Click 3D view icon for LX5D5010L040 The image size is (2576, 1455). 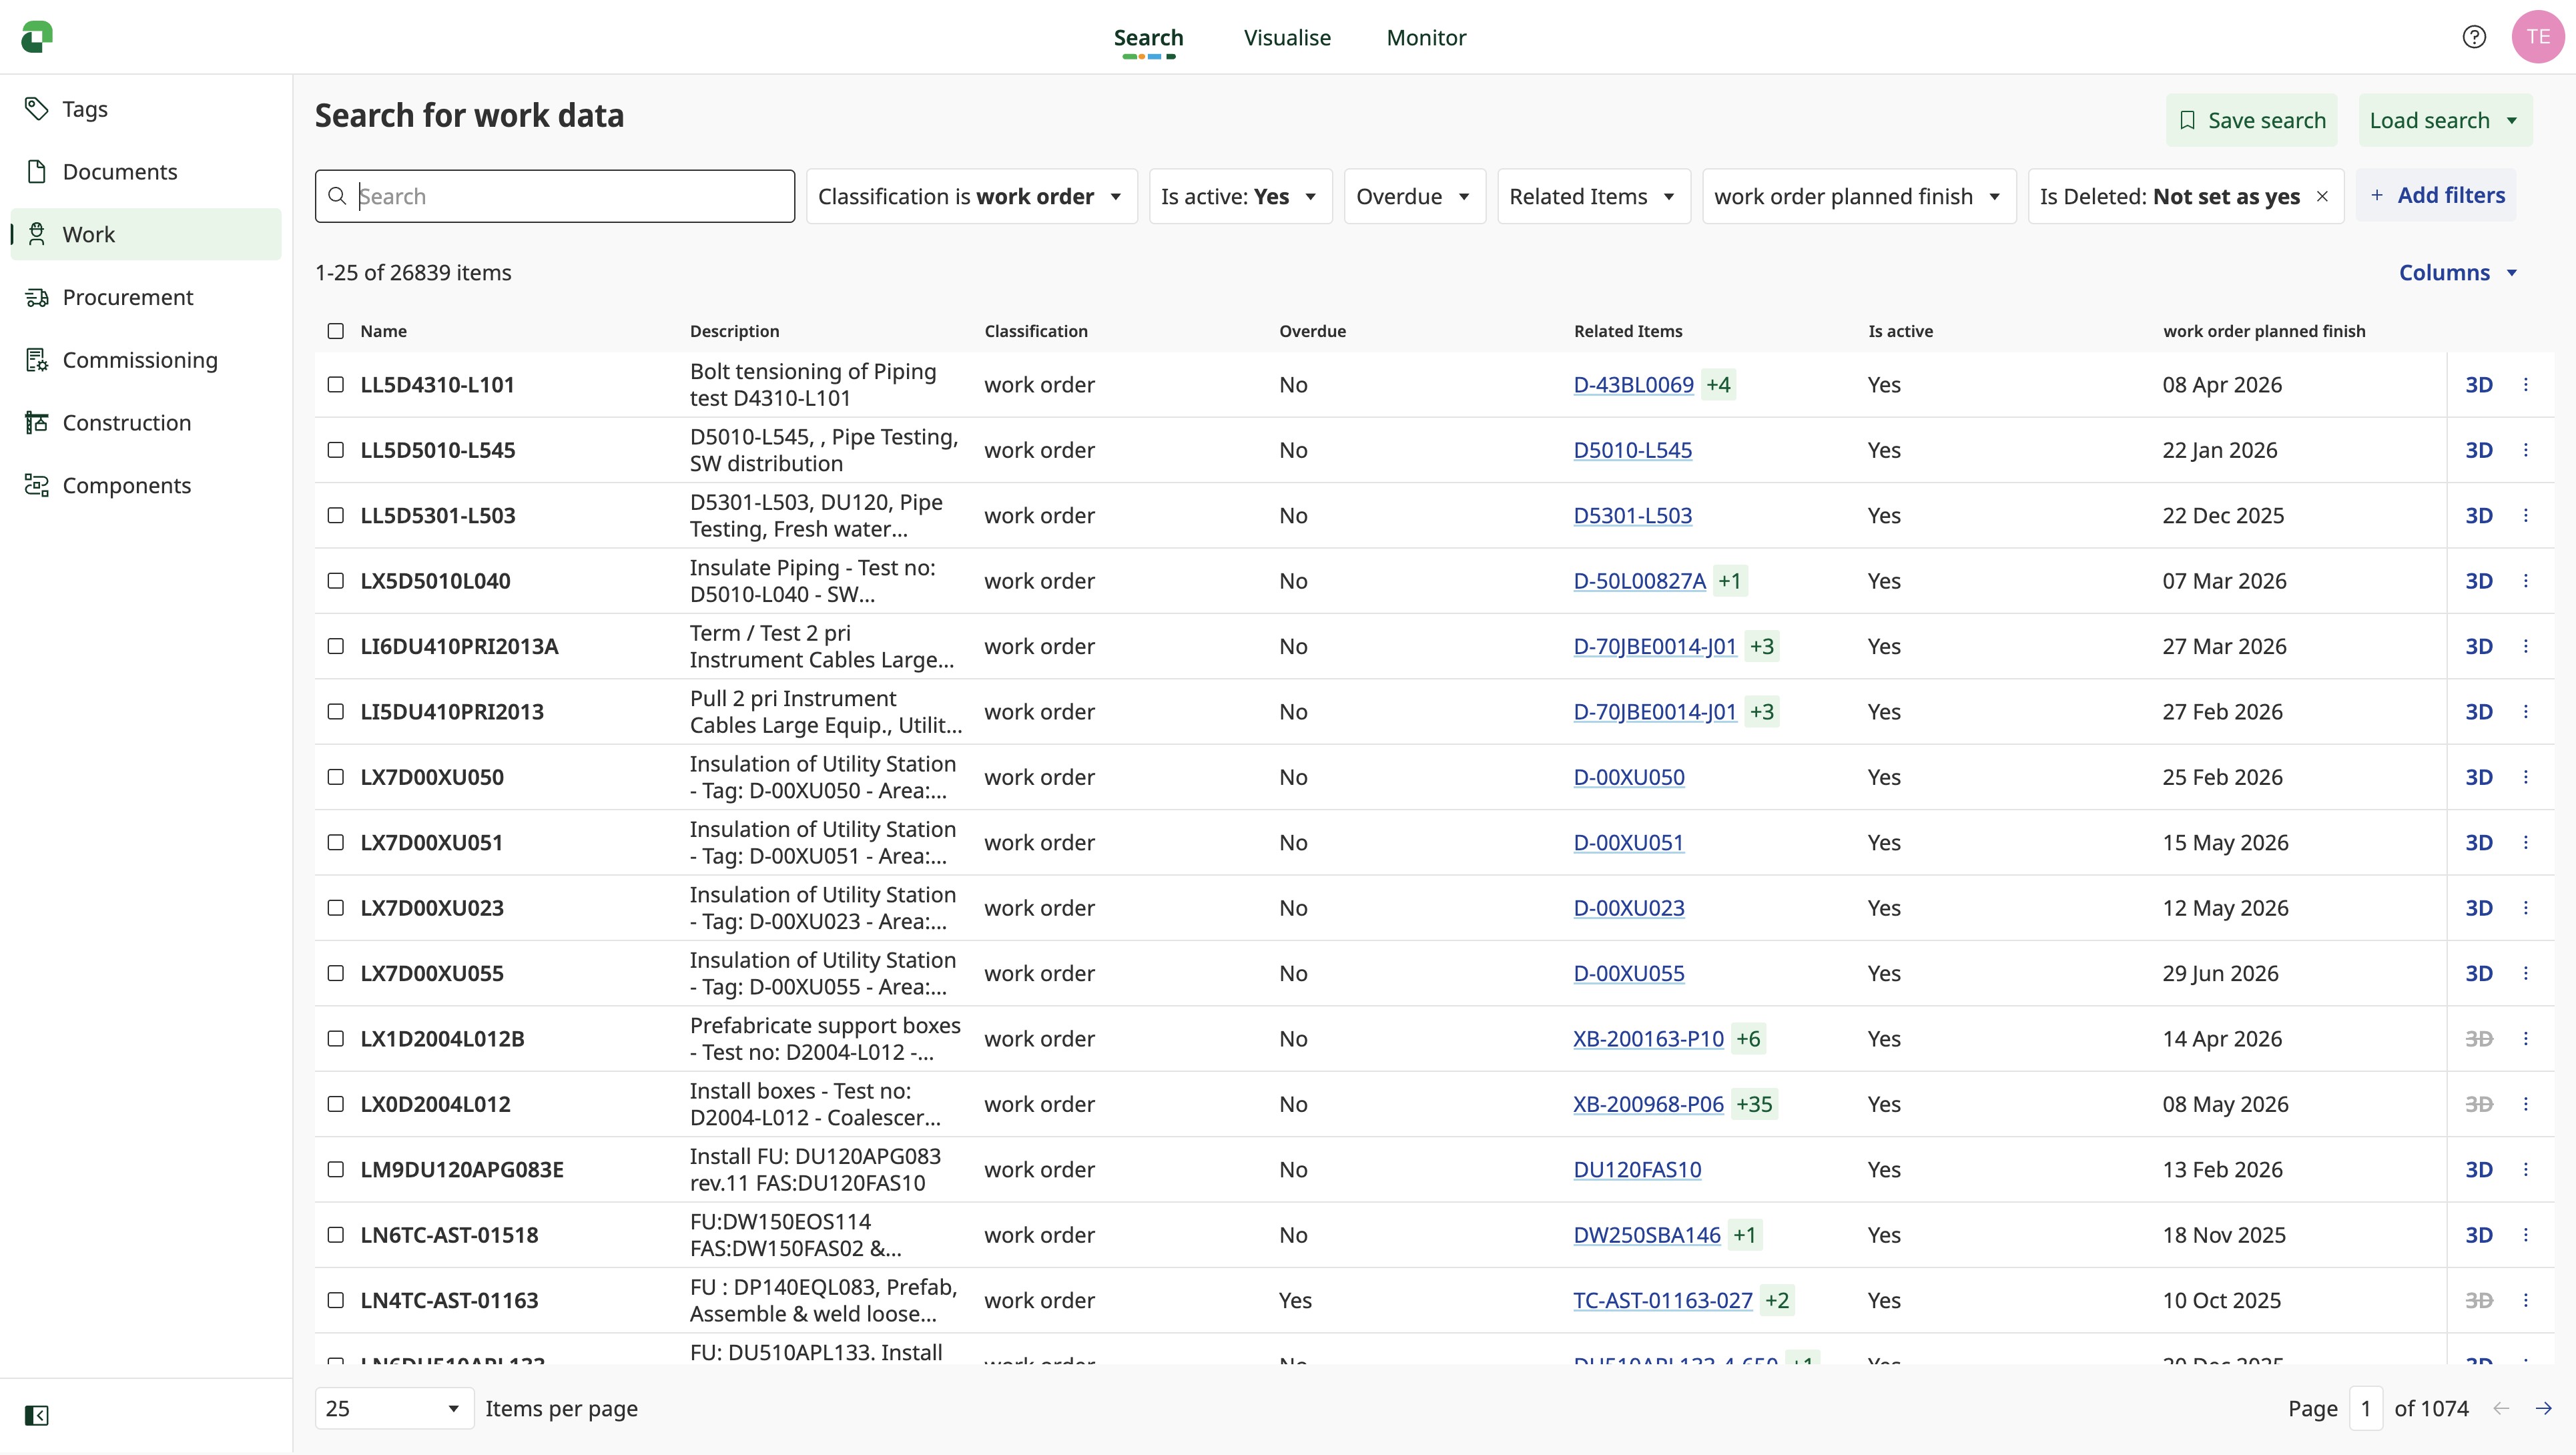point(2478,581)
